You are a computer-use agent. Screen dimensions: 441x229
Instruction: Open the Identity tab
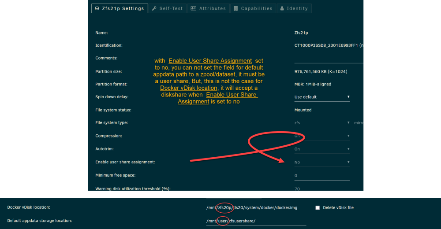(x=294, y=8)
